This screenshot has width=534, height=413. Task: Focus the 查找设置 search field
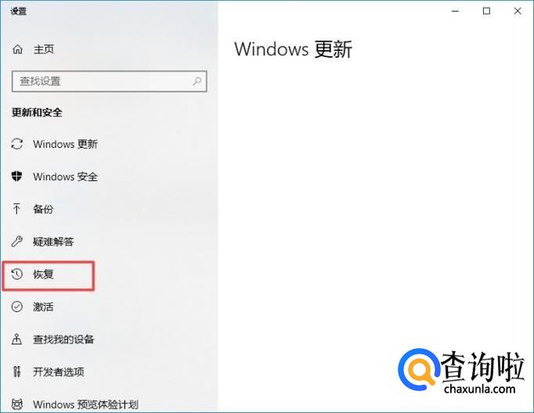[109, 81]
